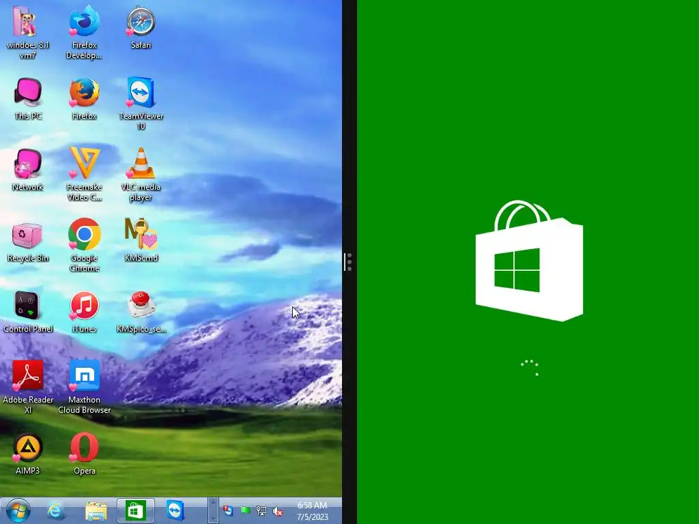This screenshot has height=524, width=699.
Task: Click the TeamViewer 10 desktop icon
Action: [x=141, y=102]
